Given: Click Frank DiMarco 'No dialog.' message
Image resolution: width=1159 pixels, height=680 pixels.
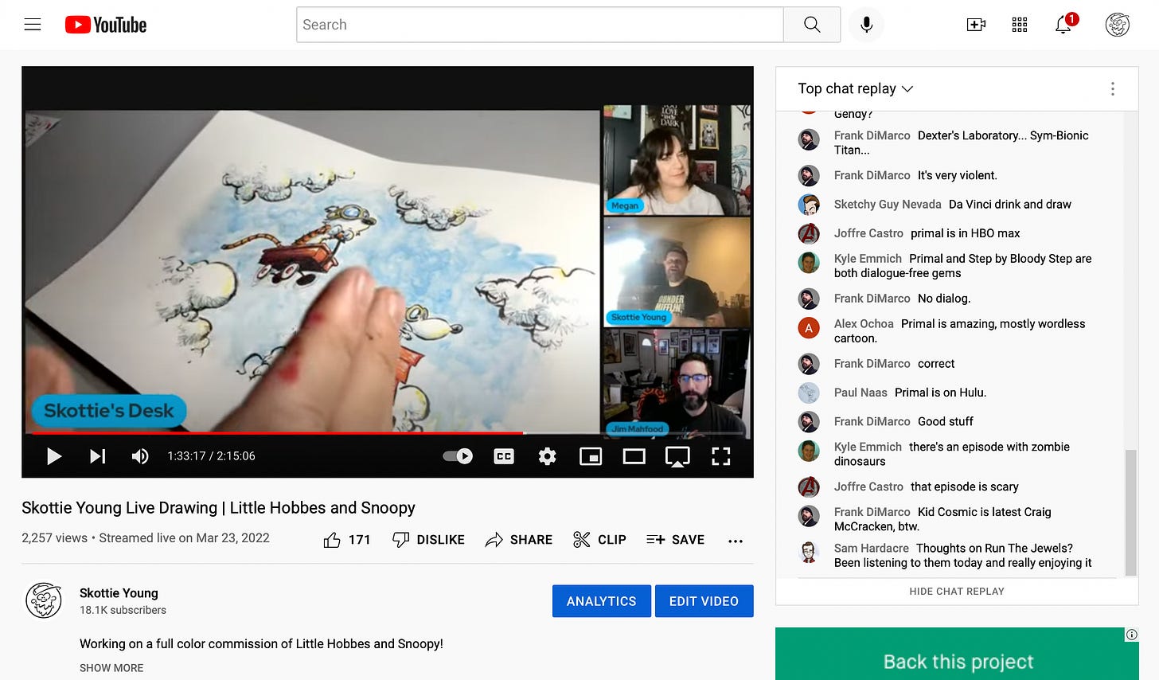Looking at the screenshot, I should click(944, 299).
